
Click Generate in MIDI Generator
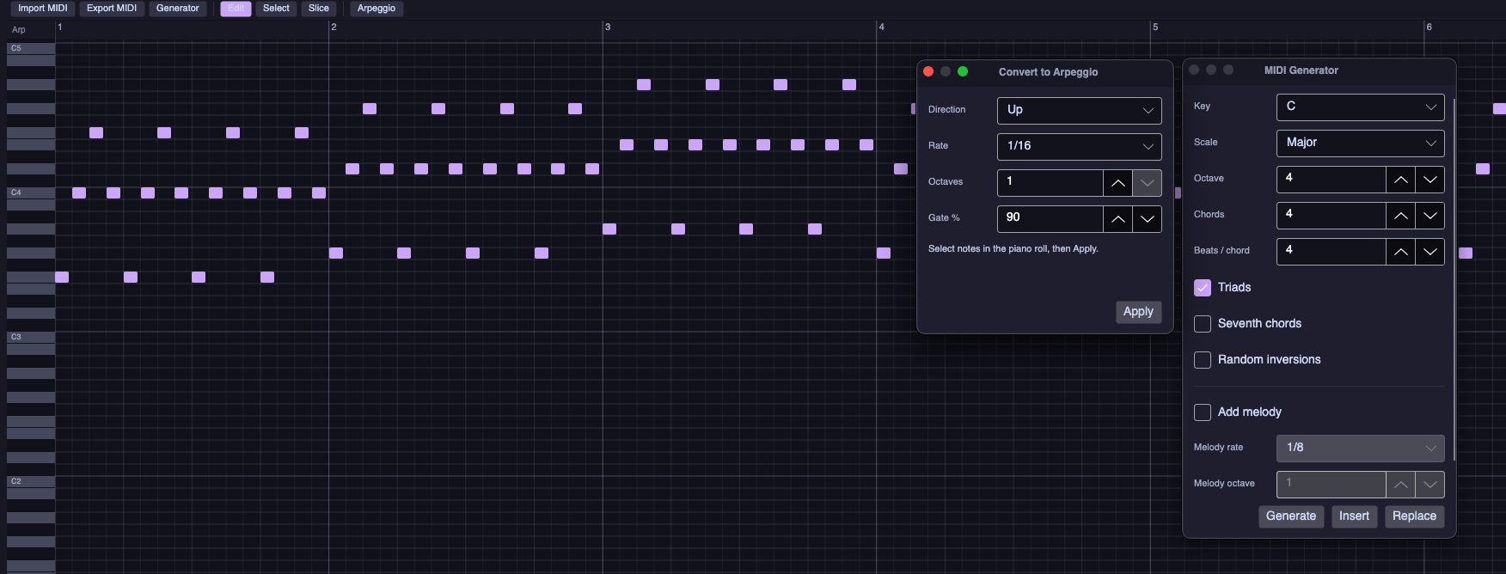[x=1291, y=516]
